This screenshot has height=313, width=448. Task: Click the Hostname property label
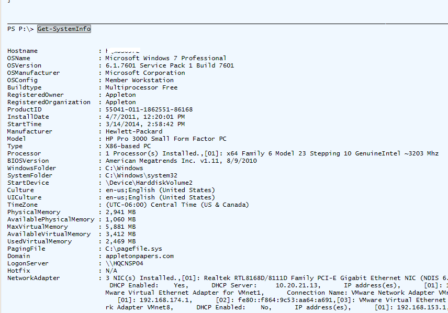point(22,51)
